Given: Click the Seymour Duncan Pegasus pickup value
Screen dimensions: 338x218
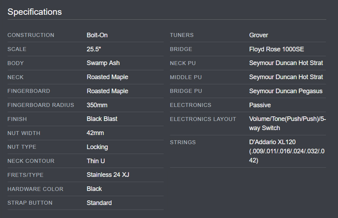Looking at the screenshot, I should click(286, 91).
